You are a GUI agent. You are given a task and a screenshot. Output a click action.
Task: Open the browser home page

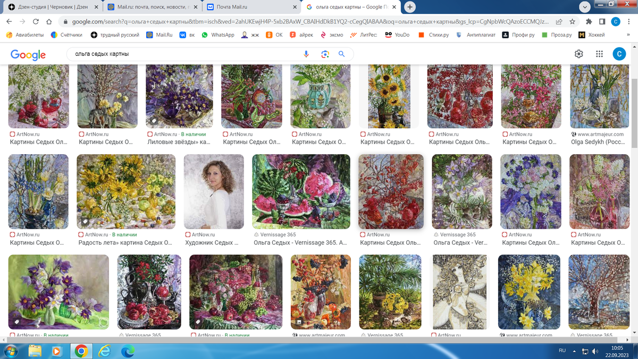[49, 22]
